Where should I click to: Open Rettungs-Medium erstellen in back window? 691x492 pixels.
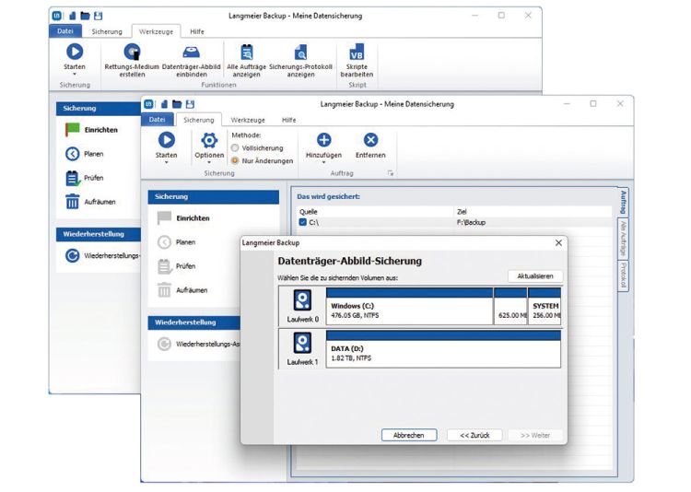click(132, 61)
